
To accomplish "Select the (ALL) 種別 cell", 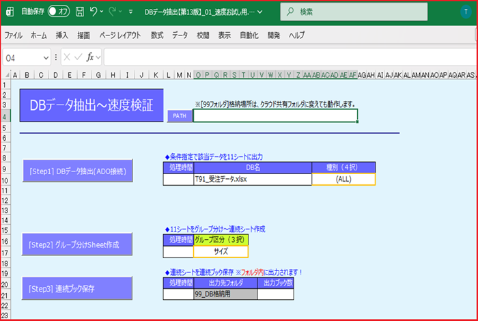I will (x=343, y=179).
